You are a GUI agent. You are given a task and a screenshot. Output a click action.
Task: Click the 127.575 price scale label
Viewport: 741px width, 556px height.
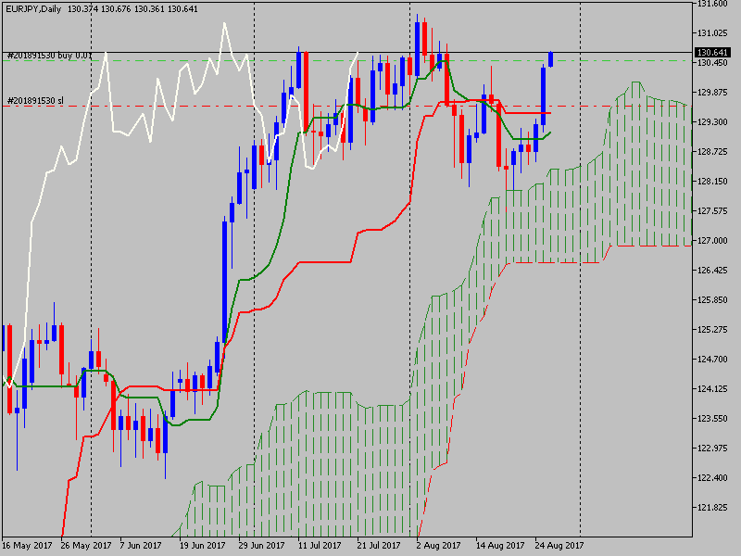pos(712,211)
